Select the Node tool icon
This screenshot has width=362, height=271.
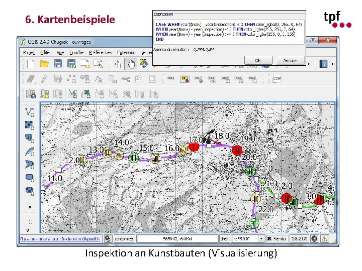tap(99, 79)
